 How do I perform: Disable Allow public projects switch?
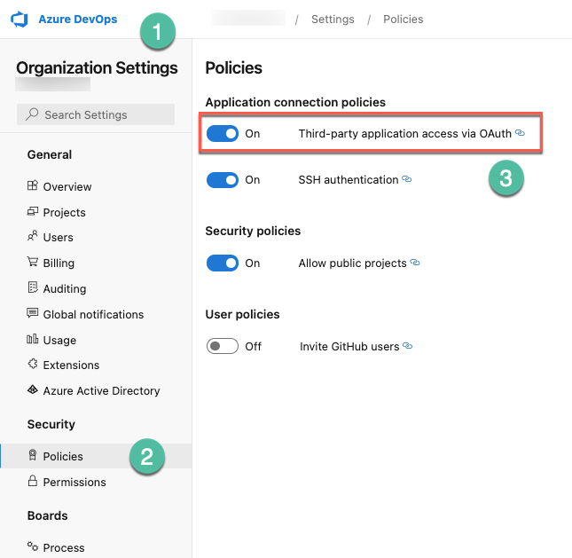pyautogui.click(x=223, y=263)
